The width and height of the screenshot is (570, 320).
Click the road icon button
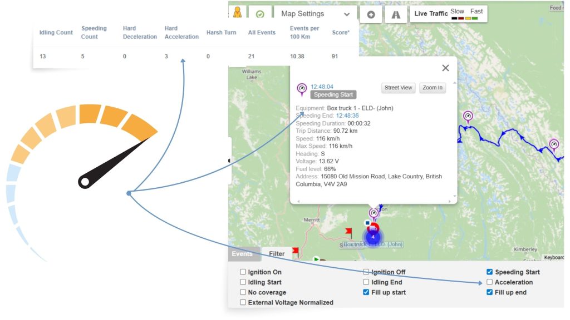point(396,14)
